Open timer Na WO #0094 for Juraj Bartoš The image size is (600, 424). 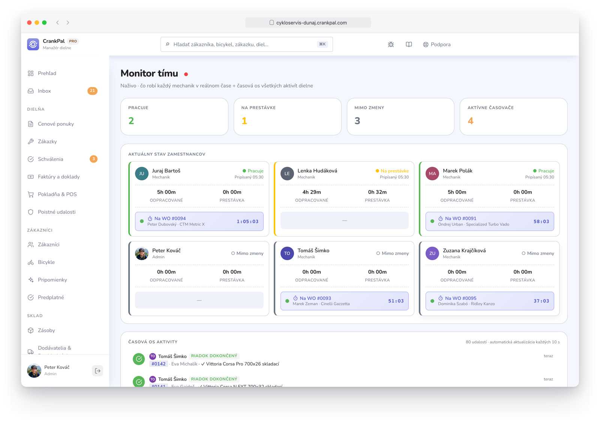(199, 221)
